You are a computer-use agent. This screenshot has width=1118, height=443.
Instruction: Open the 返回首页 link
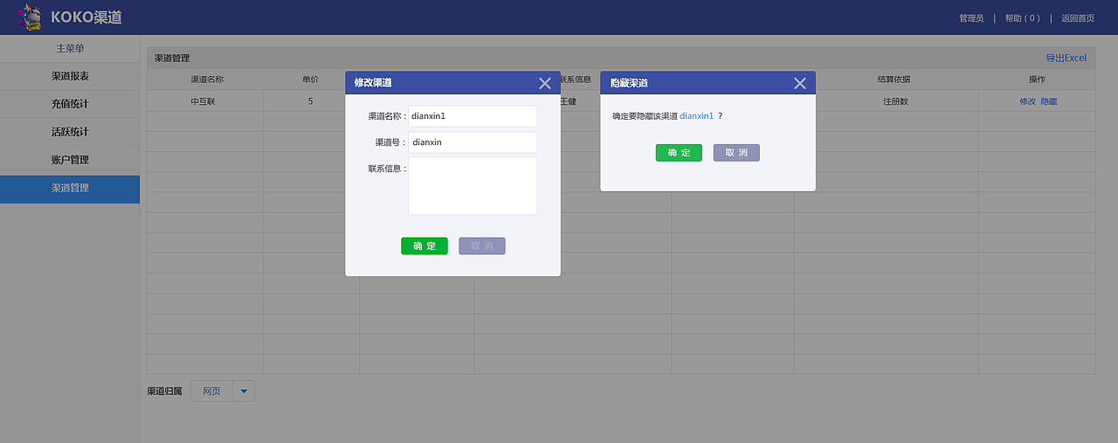(x=1078, y=17)
